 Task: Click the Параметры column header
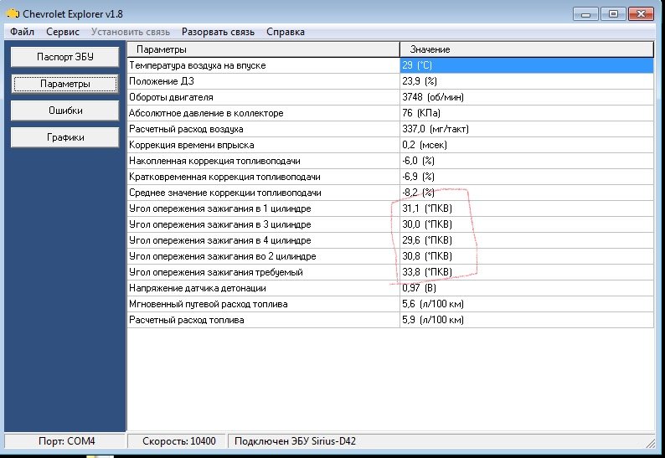(x=263, y=49)
